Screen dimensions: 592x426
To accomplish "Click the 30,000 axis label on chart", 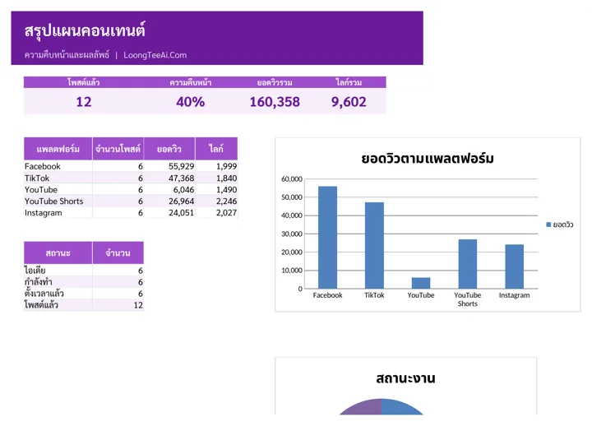I will coord(292,234).
